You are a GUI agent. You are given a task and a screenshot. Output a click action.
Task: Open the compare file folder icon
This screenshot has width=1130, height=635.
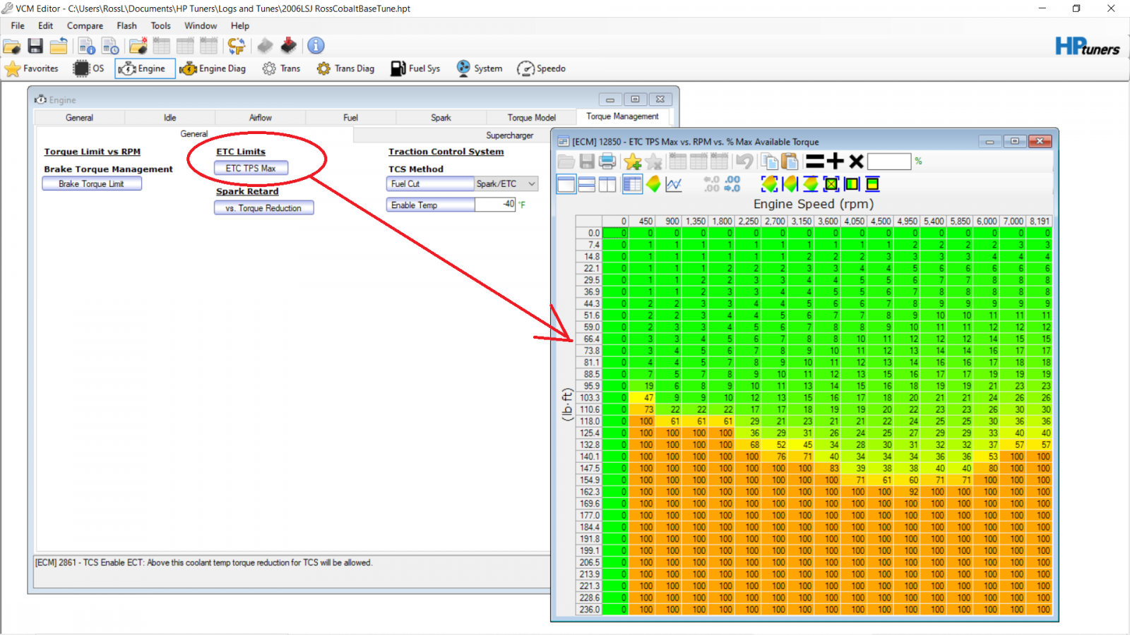(138, 47)
